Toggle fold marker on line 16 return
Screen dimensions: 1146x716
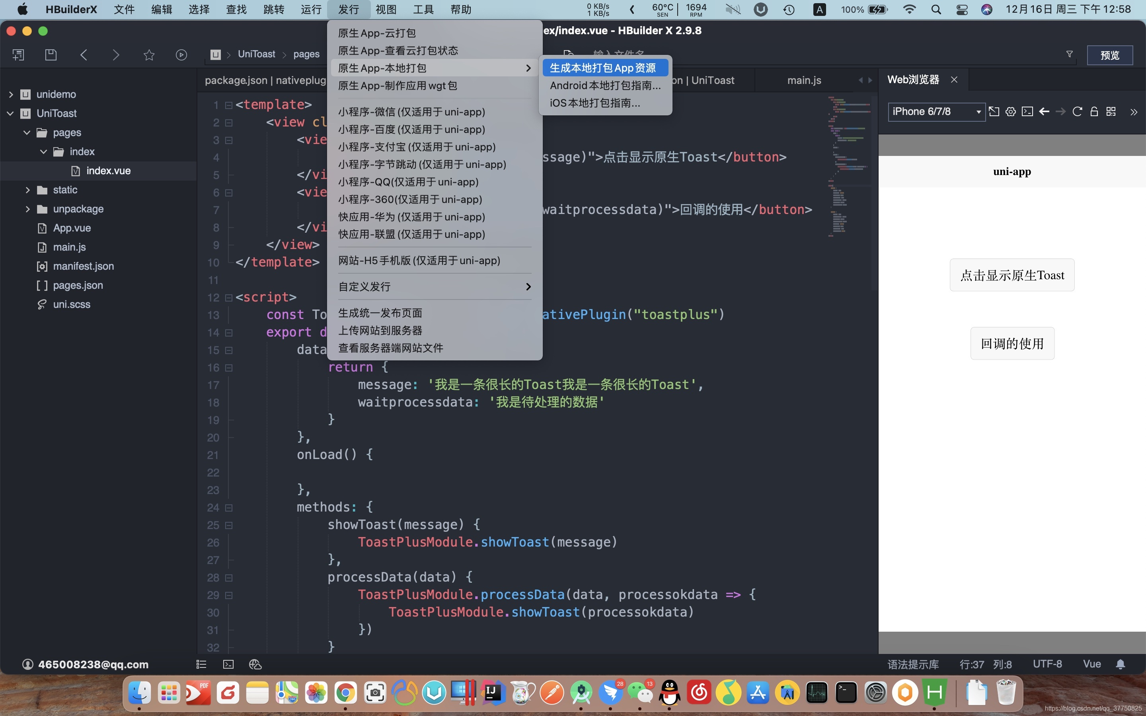tap(229, 368)
